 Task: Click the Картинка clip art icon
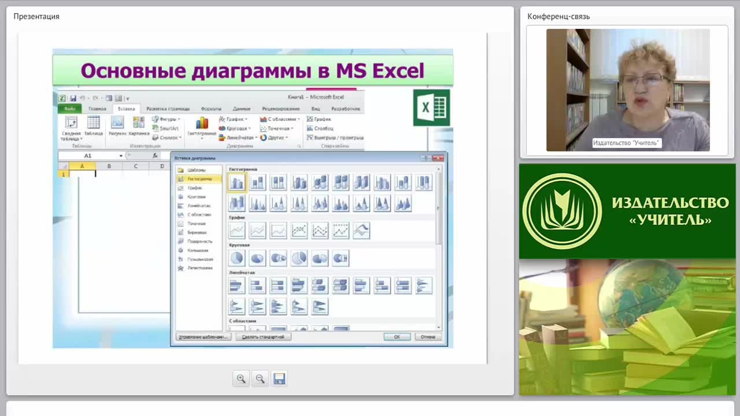(139, 127)
